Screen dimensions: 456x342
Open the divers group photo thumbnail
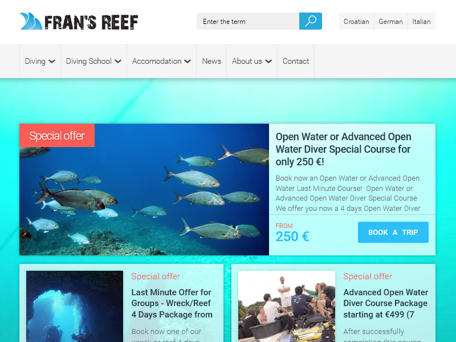click(x=287, y=306)
